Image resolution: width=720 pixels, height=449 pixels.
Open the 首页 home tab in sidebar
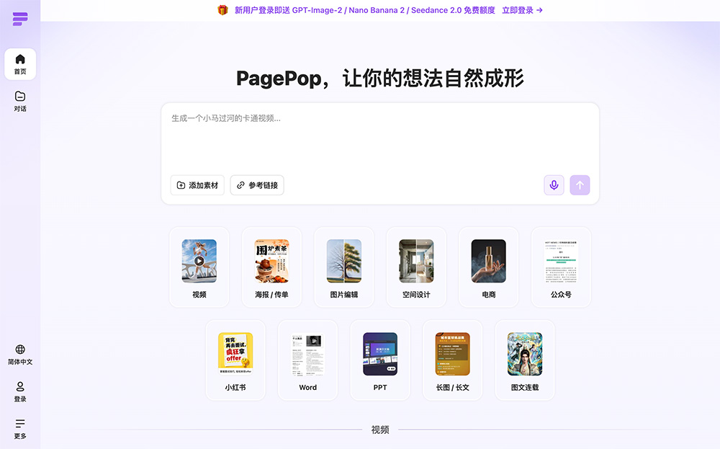(x=20, y=64)
